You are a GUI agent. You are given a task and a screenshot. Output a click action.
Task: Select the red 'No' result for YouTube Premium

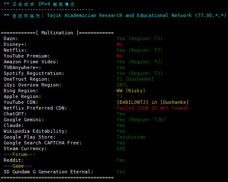tap(120, 56)
